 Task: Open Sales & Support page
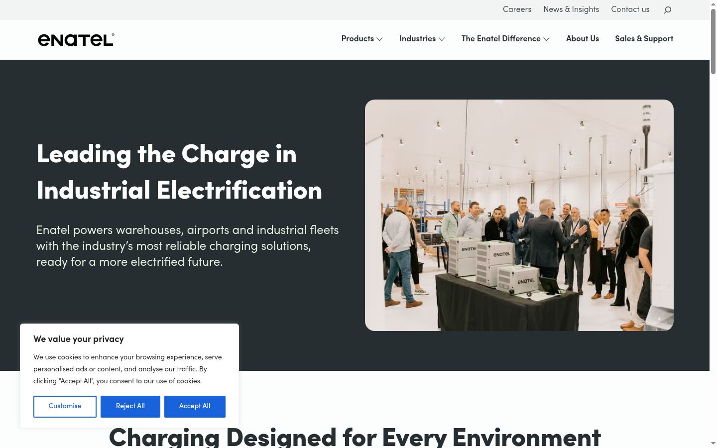[x=644, y=39]
